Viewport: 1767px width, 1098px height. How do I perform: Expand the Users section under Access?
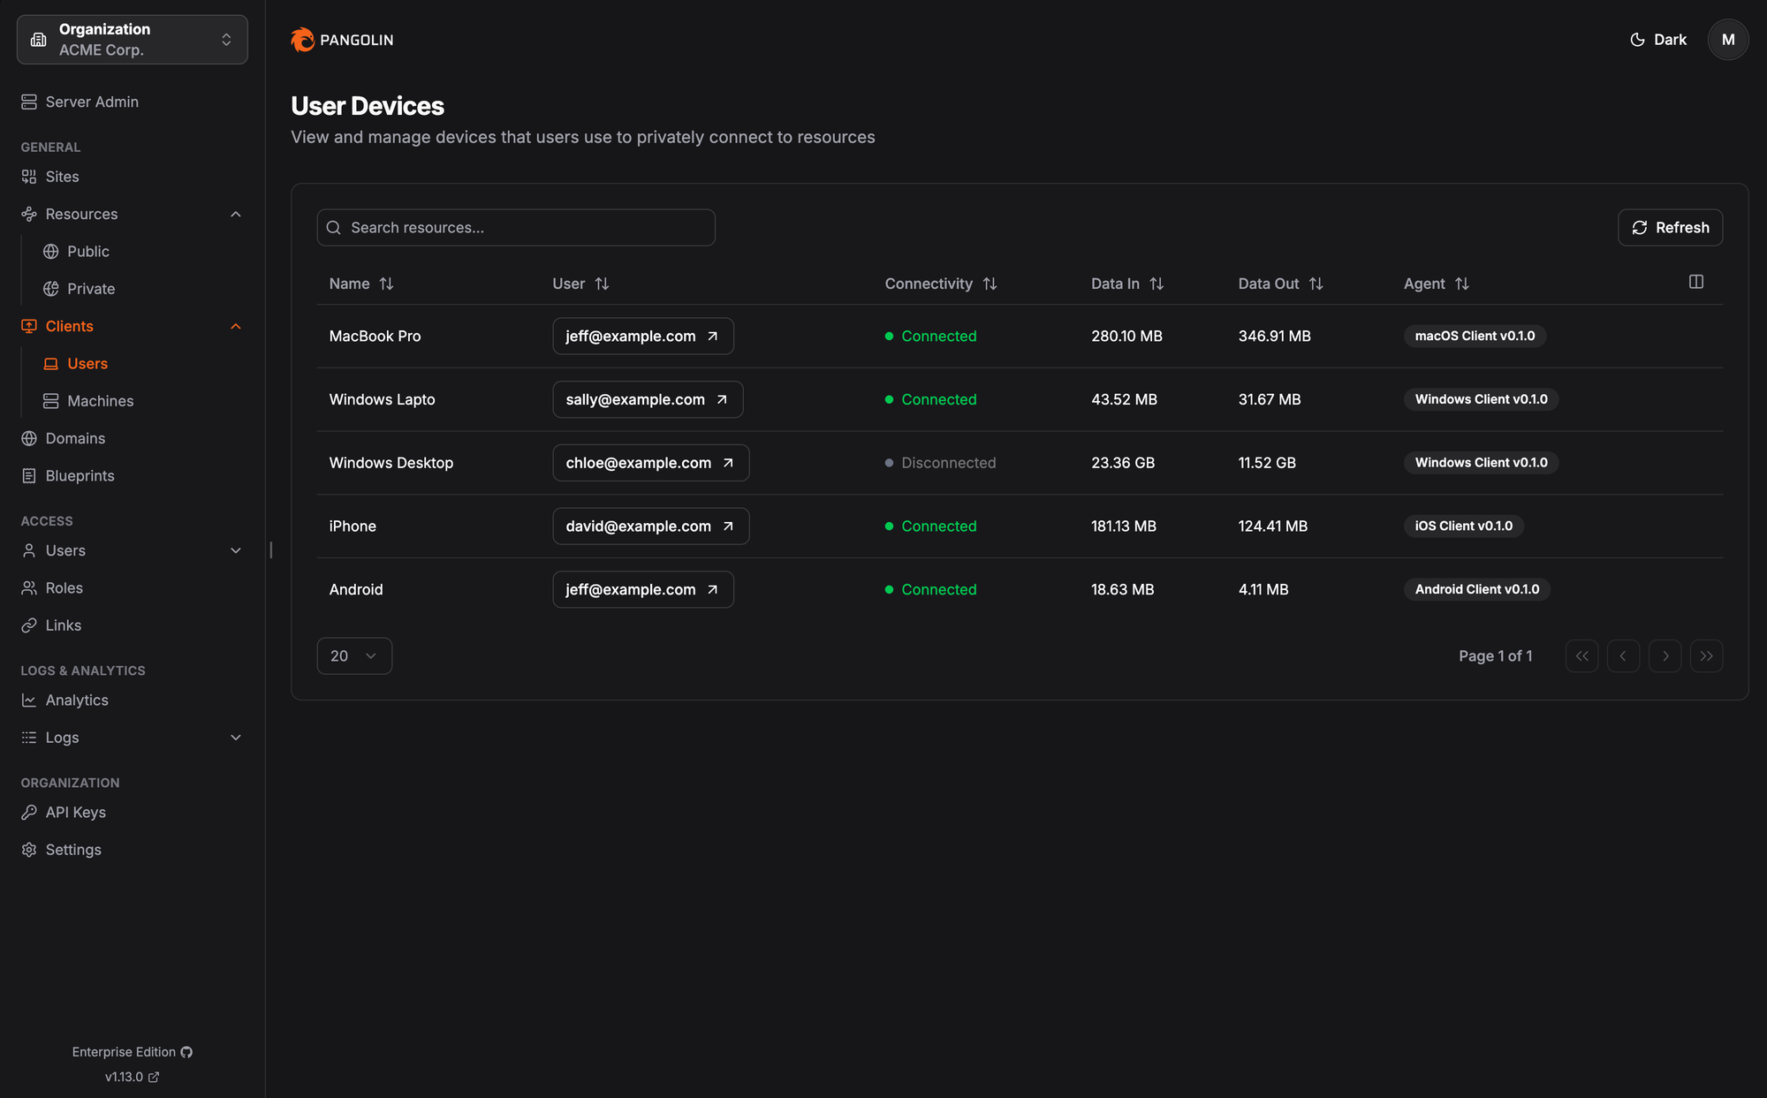pos(235,550)
